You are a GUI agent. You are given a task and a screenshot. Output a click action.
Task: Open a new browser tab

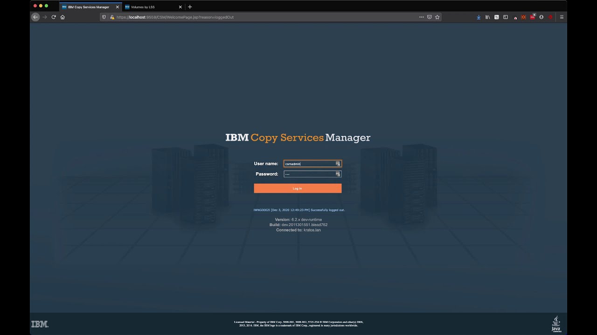coord(190,7)
